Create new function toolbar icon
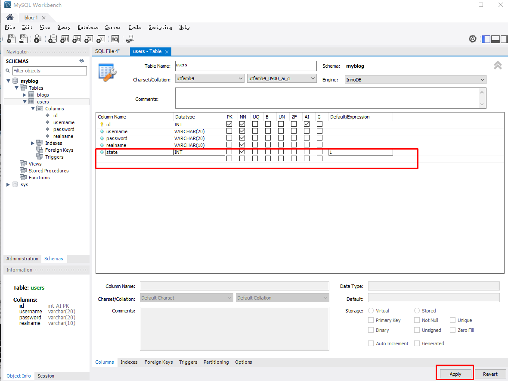Viewport: 508px width, 381px height. (101, 39)
